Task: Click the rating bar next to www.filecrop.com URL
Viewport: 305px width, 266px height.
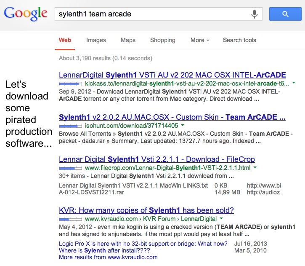Action: (x=70, y=168)
